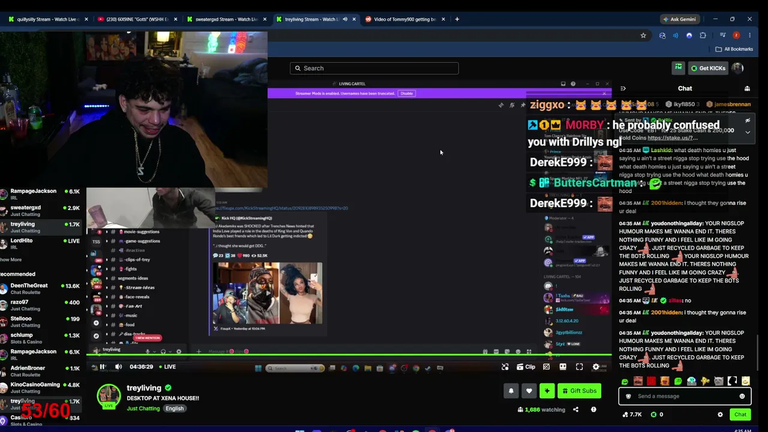768x432 pixels.
Task: Open a new browser tab
Action: pyautogui.click(x=457, y=19)
